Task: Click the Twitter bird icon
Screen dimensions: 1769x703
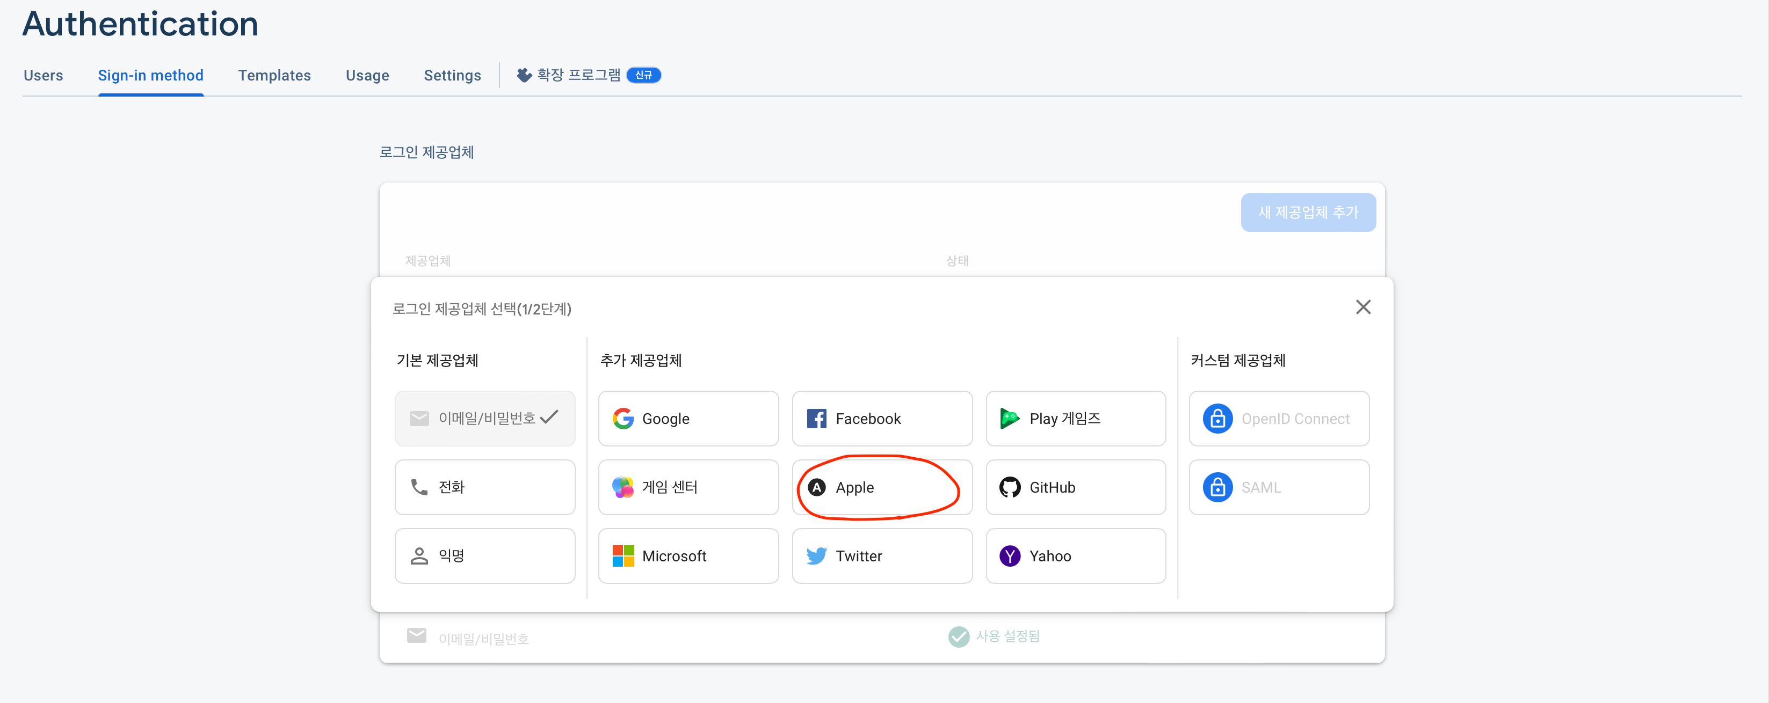Action: coord(816,555)
